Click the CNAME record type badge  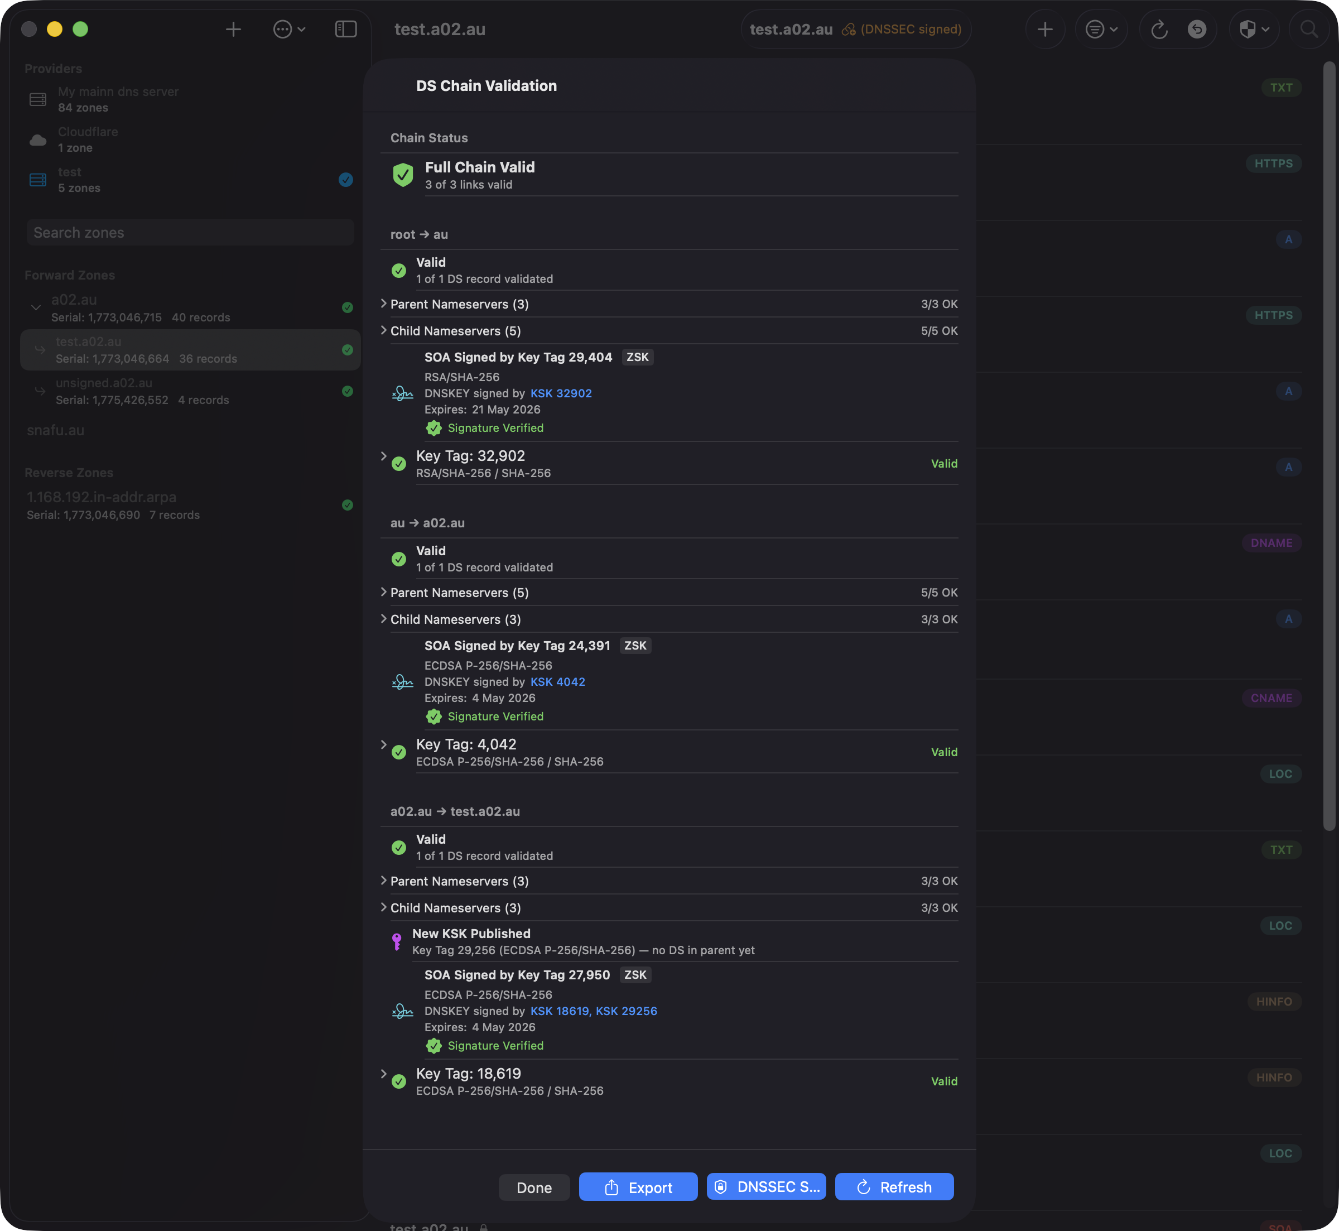point(1271,698)
